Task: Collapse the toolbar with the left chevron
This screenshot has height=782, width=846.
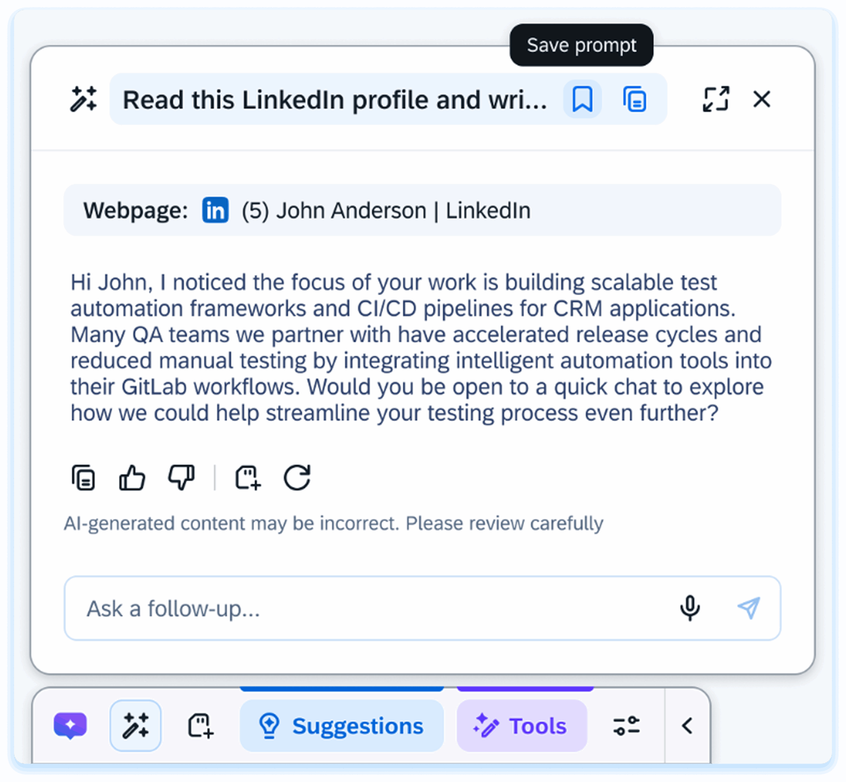Action: point(687,726)
